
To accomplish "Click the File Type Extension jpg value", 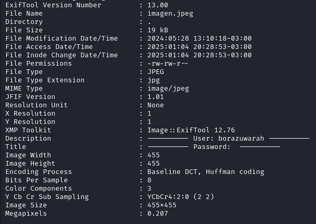I will pos(154,80).
